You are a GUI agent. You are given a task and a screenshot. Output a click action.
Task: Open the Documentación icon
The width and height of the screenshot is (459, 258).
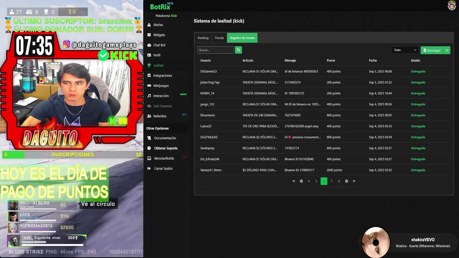[x=149, y=138]
